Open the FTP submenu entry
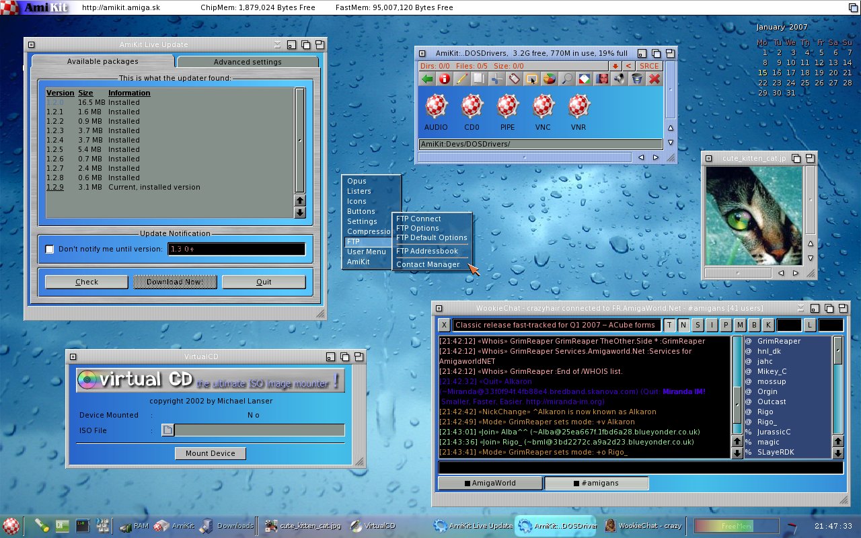This screenshot has width=861, height=538. 354,241
